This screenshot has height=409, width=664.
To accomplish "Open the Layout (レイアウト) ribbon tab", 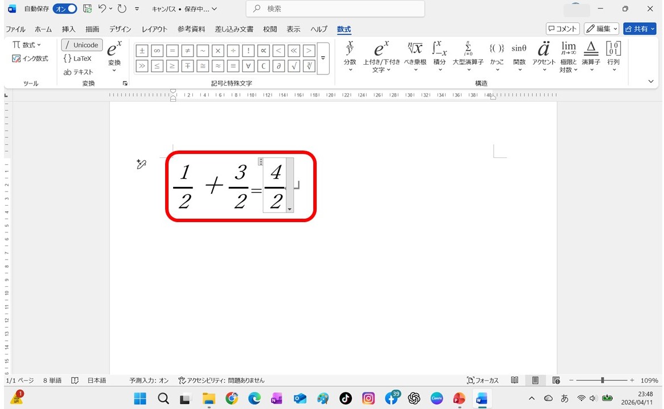I will pos(154,29).
